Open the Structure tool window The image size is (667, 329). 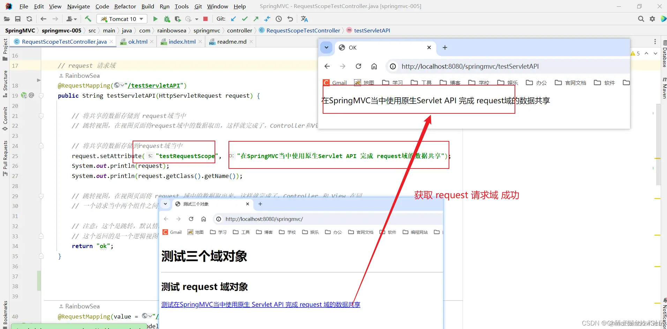(5, 84)
